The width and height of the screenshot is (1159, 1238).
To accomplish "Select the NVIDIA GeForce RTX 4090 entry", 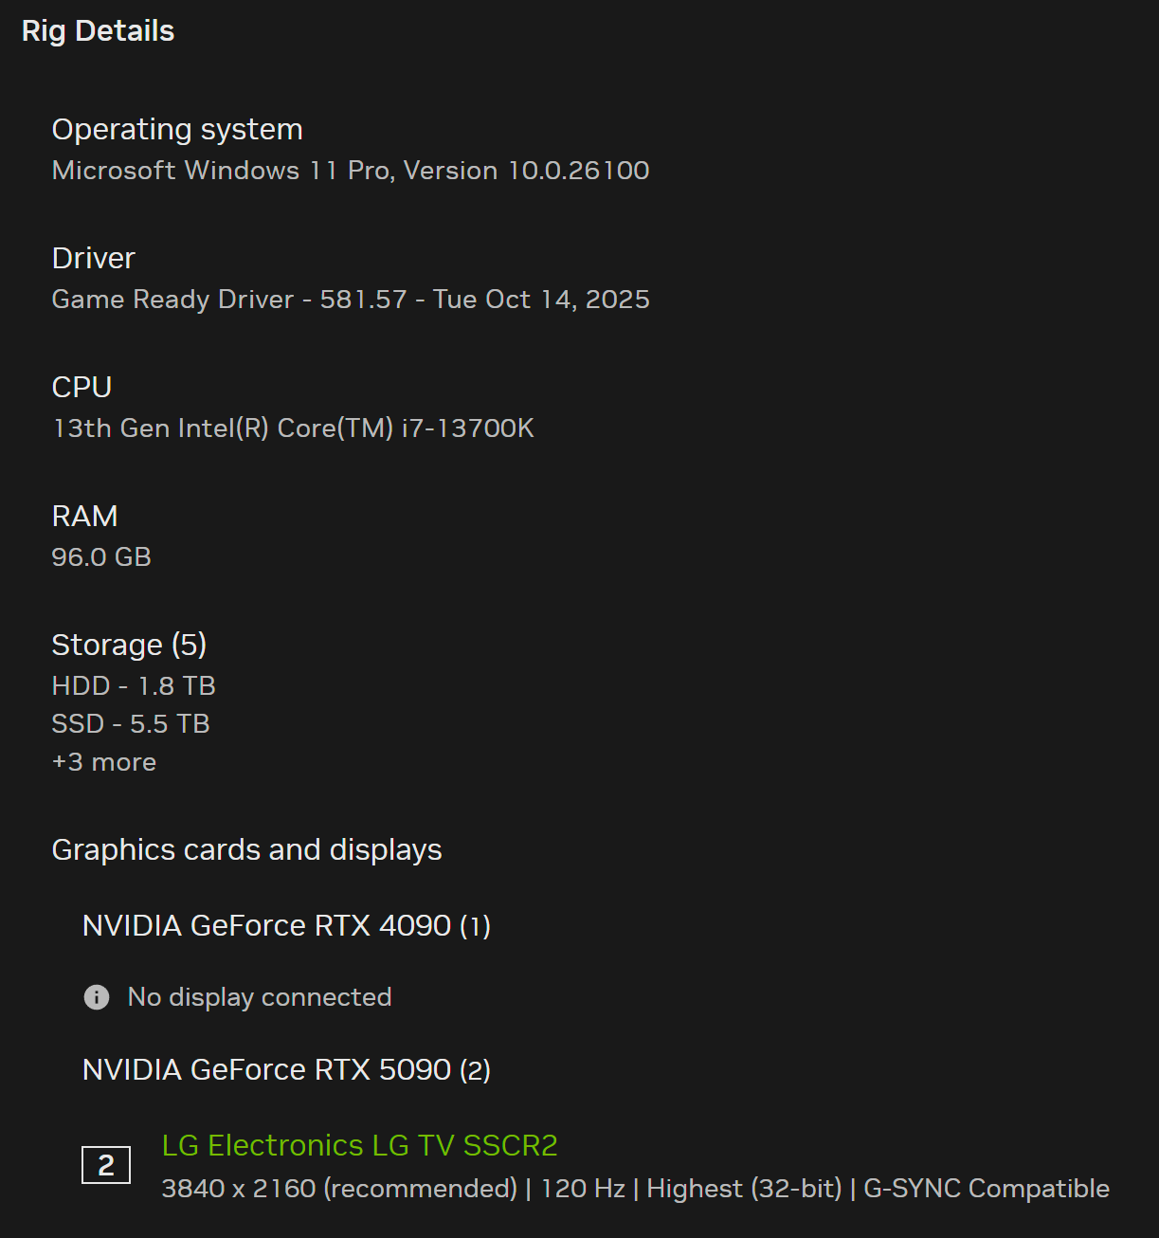I will [x=286, y=925].
